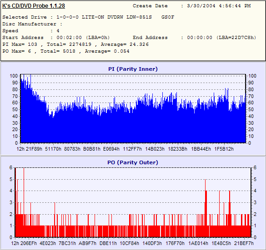Click the 51170h label on PI x-axis
The width and height of the screenshot is (266, 250).
pyautogui.click(x=53, y=149)
